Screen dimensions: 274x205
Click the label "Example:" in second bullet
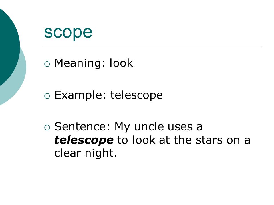tap(80, 95)
